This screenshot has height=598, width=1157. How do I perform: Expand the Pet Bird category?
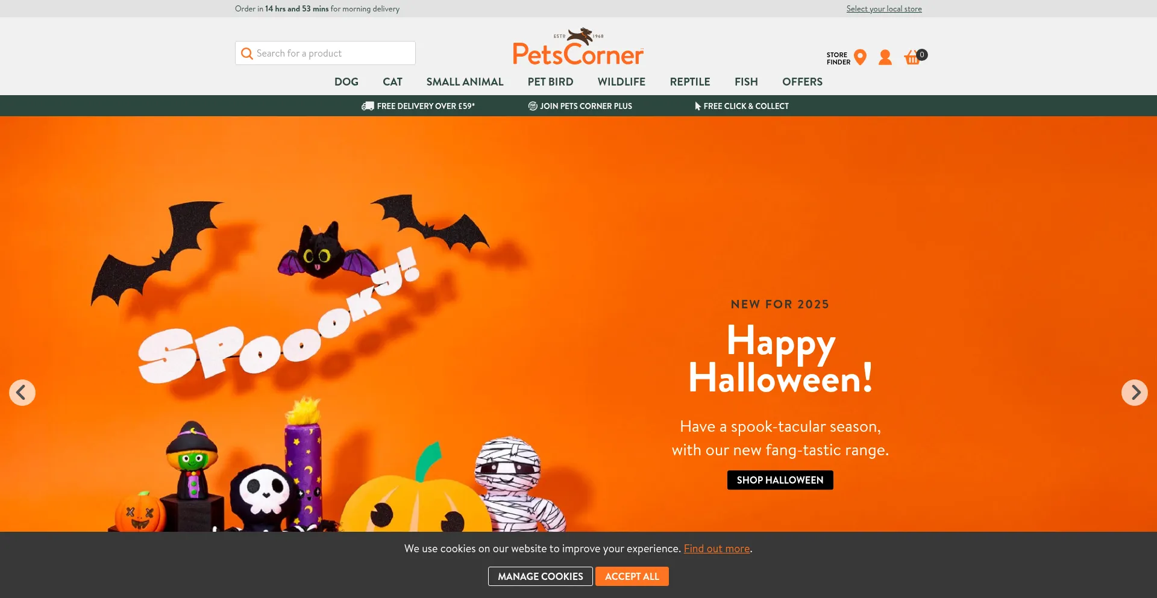click(551, 82)
